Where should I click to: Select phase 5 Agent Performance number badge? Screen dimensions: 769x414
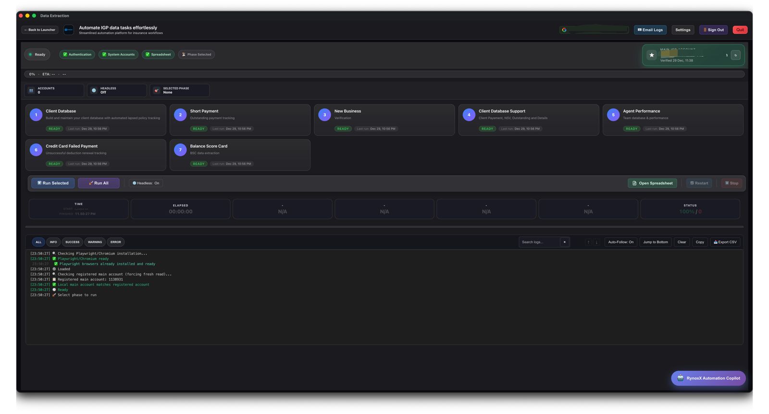[x=613, y=115]
